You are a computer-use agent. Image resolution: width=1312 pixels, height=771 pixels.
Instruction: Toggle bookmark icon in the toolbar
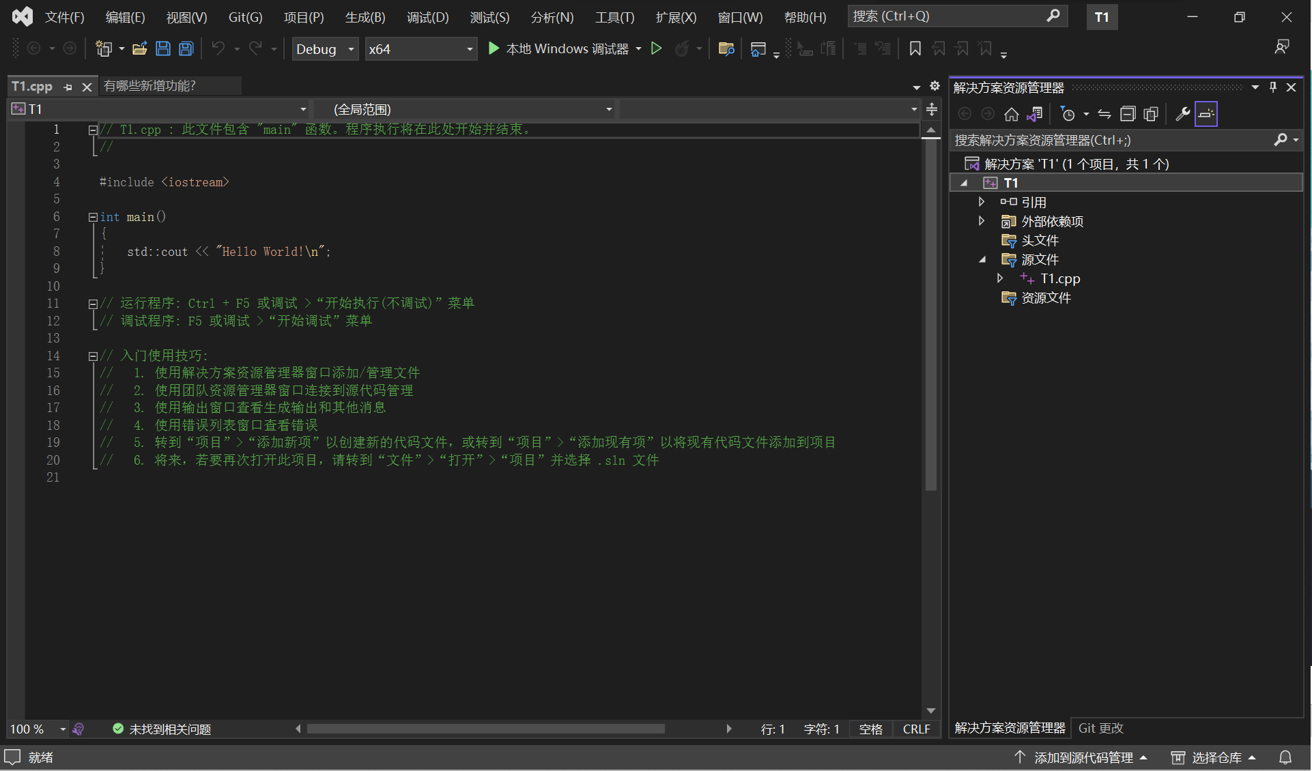pyautogui.click(x=915, y=48)
